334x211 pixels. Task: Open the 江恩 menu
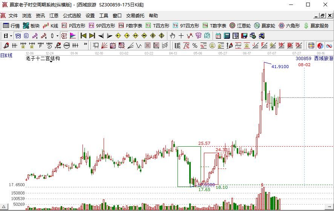54,15
